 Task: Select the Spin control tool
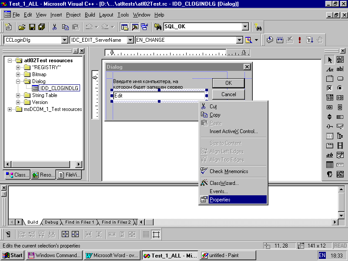click(x=330, y=117)
